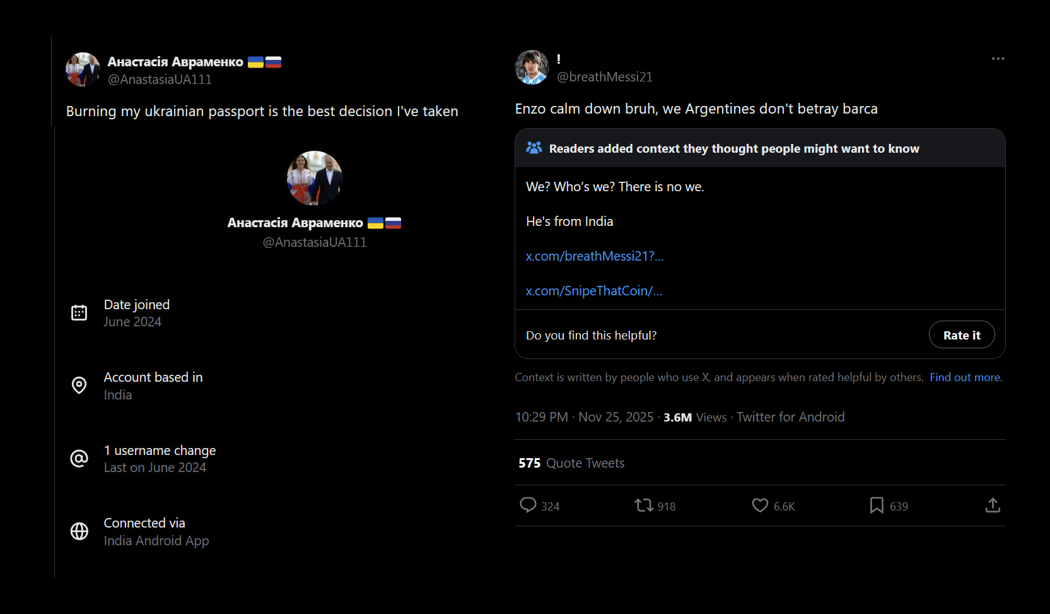The image size is (1050, 614).
Task: Bookmark the Enzo tweet
Action: coord(877,505)
